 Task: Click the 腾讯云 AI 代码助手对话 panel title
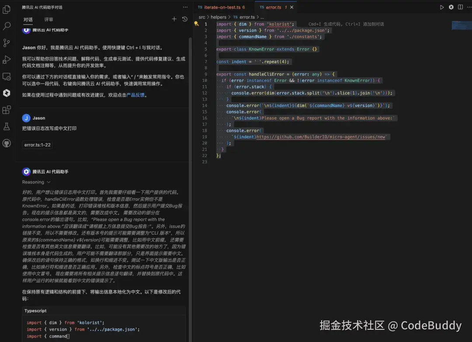tap(42, 7)
